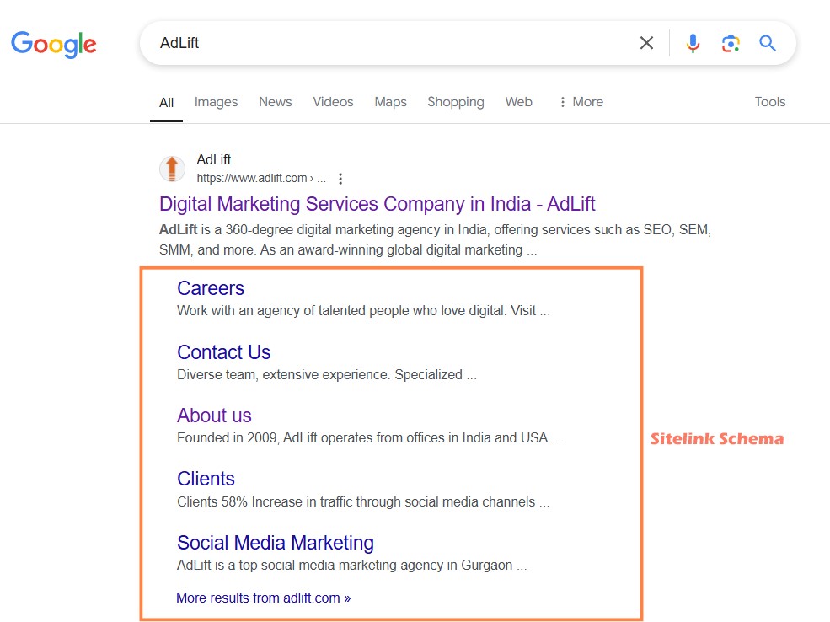The image size is (830, 622).
Task: Click the AdLift favicon arrow icon
Action: (x=172, y=169)
